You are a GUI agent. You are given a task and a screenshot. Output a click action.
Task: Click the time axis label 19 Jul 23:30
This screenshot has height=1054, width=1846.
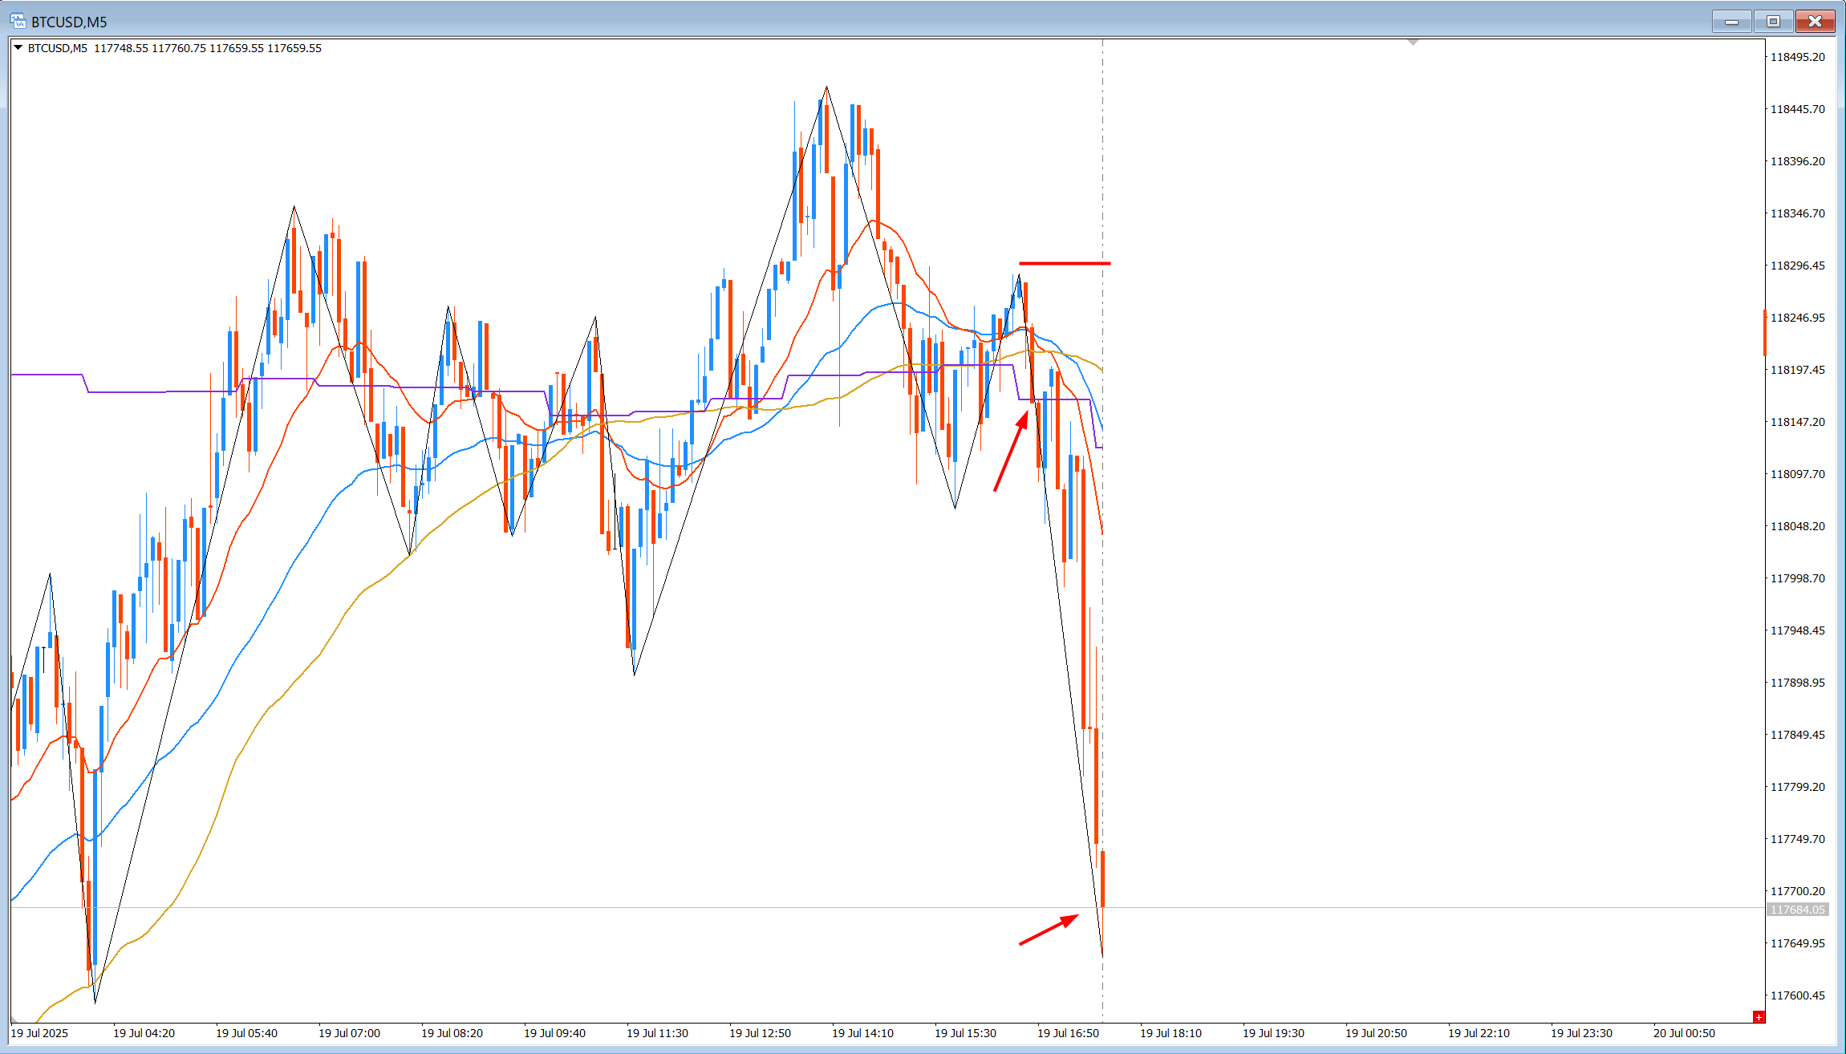click(x=1581, y=1033)
